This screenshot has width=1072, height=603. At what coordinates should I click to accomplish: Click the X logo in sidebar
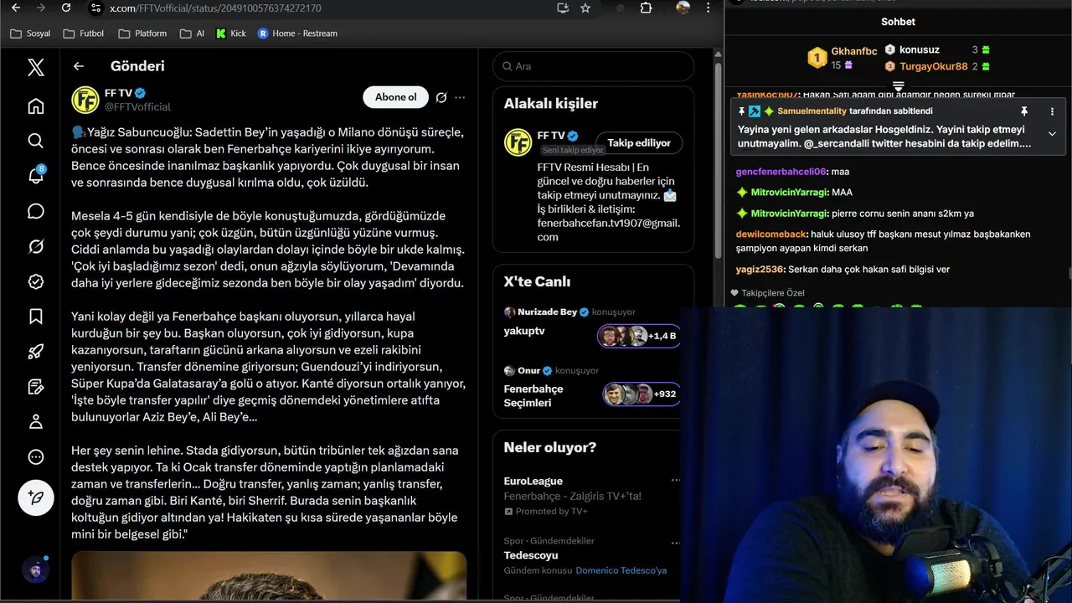coord(35,67)
